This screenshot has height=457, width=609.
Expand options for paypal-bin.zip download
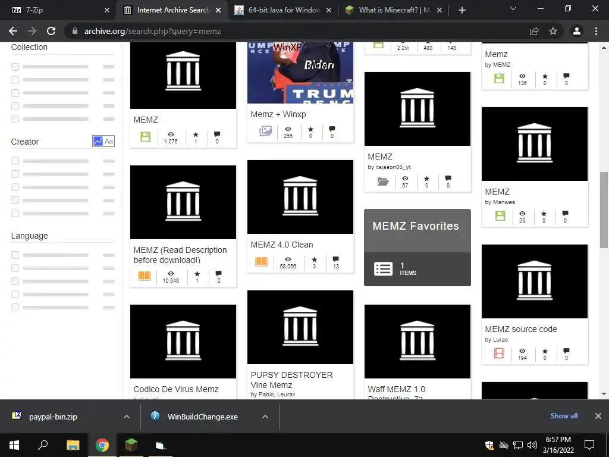click(127, 417)
